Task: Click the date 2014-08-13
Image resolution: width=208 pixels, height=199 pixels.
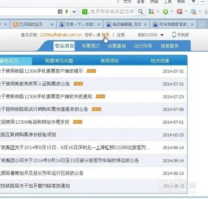Action: coord(173,174)
